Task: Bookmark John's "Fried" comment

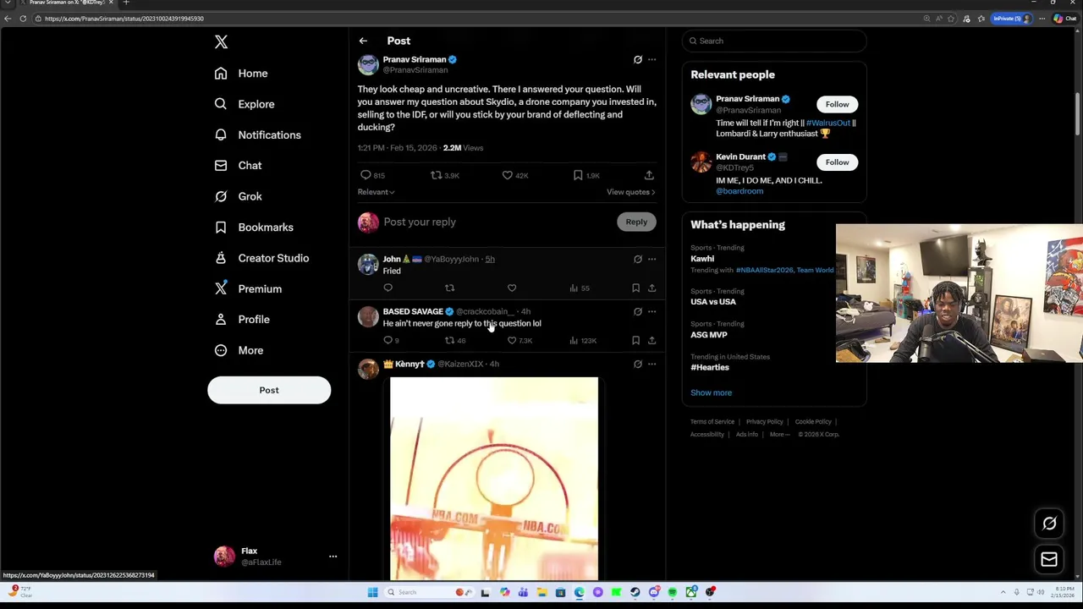Action: 635,288
